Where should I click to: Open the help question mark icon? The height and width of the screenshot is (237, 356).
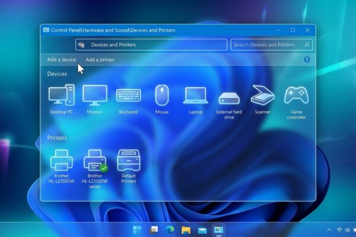point(307,60)
